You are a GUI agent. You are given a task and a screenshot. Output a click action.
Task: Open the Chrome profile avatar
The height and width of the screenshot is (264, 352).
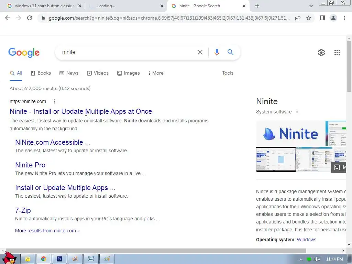[x=333, y=18]
